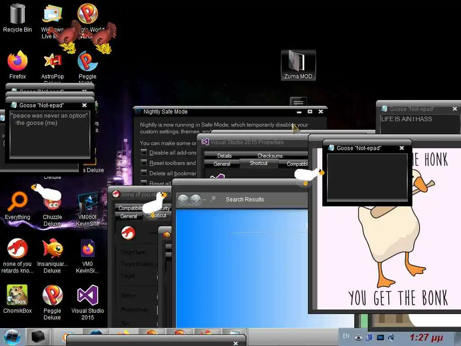Open the Peggle Deluxe desktop shortcut

pyautogui.click(x=52, y=302)
